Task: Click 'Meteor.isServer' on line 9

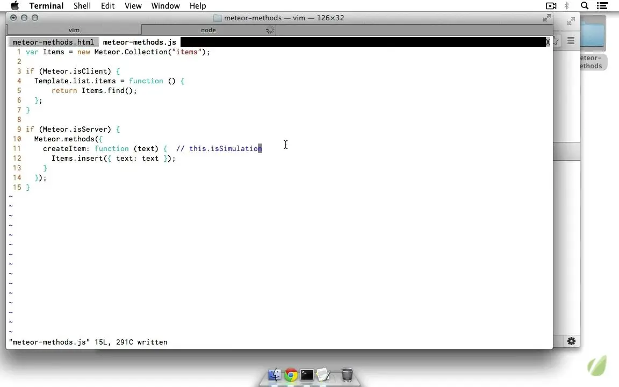Action: click(75, 129)
